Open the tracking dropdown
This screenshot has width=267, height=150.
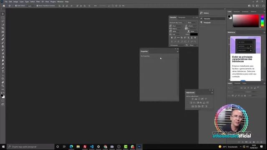point(193,29)
